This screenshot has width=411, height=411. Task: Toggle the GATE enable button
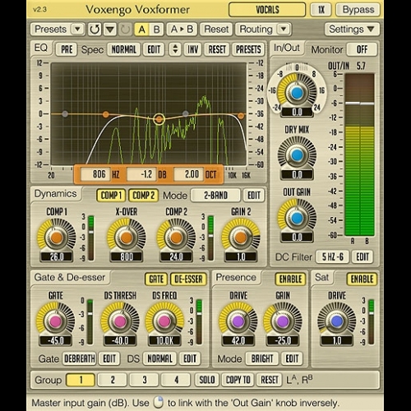156,279
